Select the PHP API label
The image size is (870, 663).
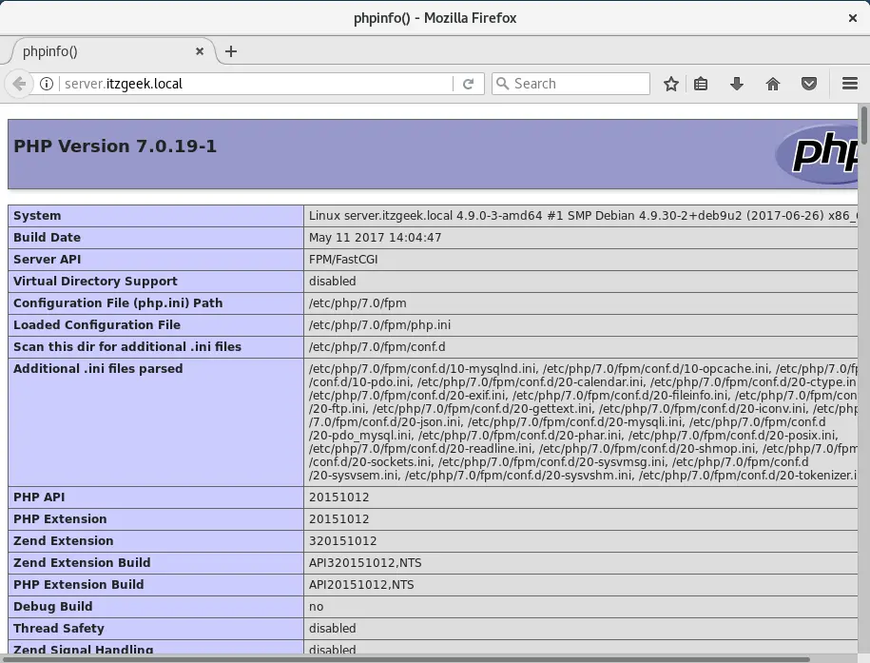click(x=39, y=497)
